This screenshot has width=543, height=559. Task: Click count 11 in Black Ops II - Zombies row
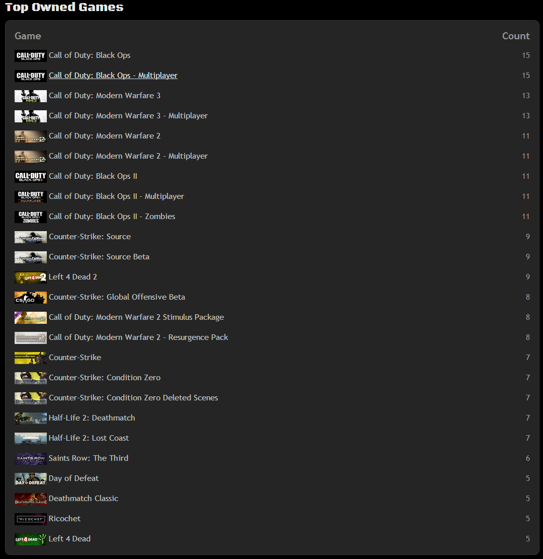point(525,217)
